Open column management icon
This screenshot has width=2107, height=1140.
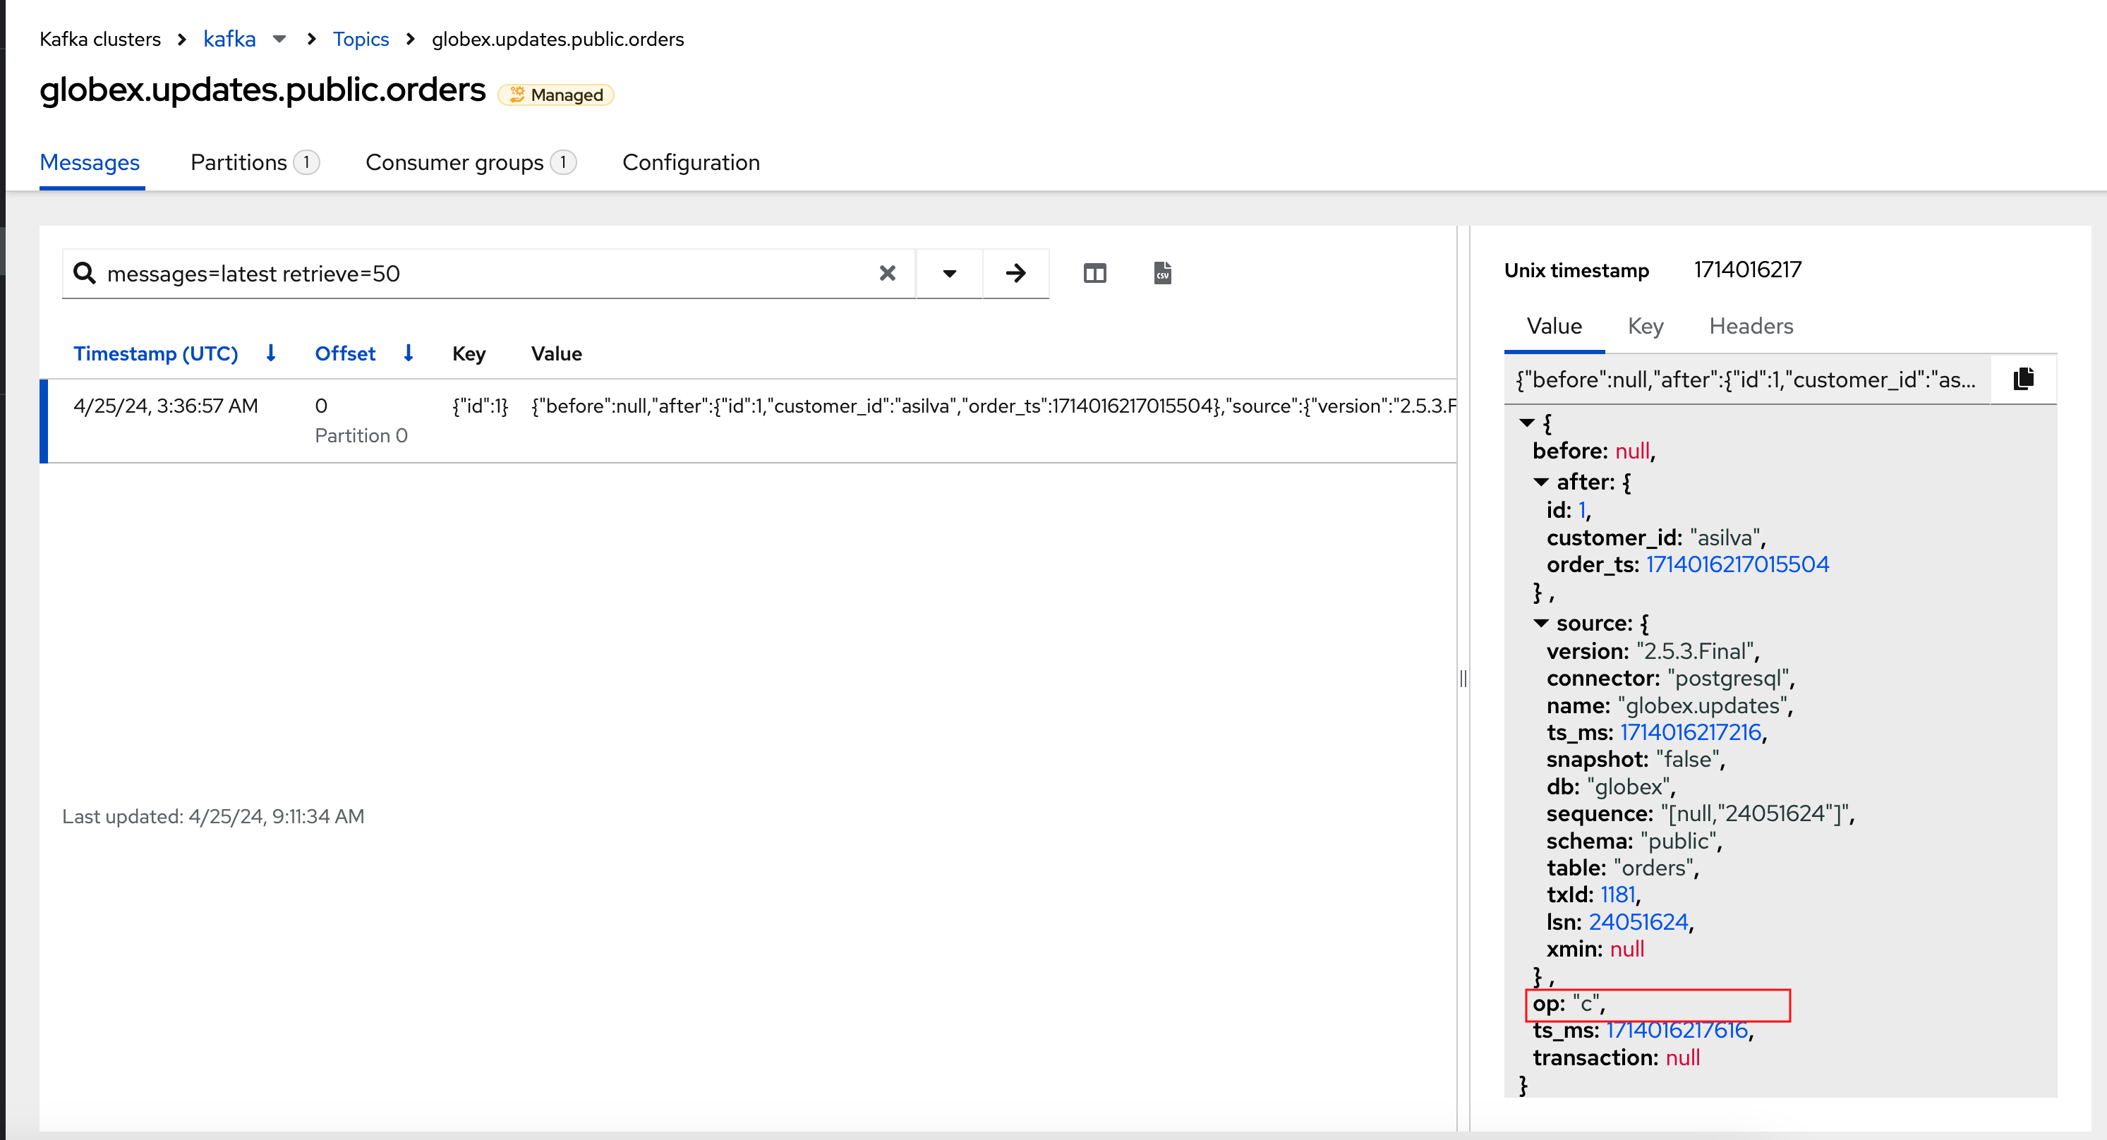(1094, 273)
